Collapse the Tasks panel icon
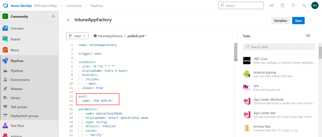 308,36
